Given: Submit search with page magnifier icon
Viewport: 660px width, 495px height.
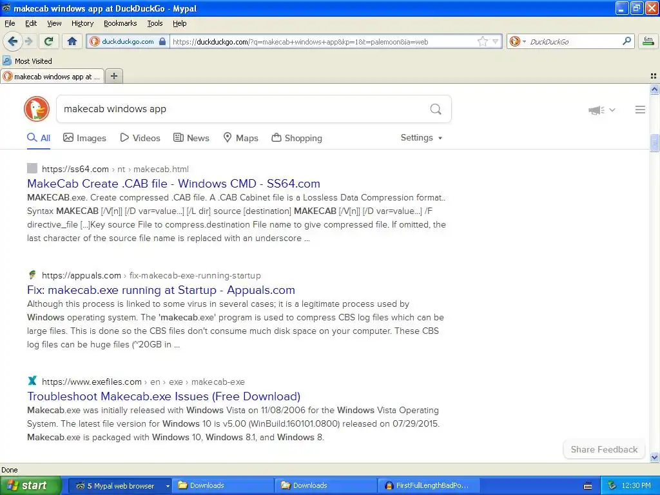Looking at the screenshot, I should point(436,110).
